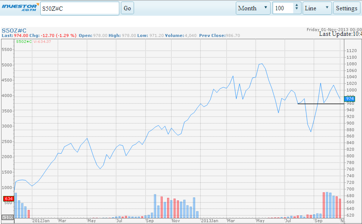Click the 1080 price axis label
Viewport: 362px width, 224px height.
(351, 64)
